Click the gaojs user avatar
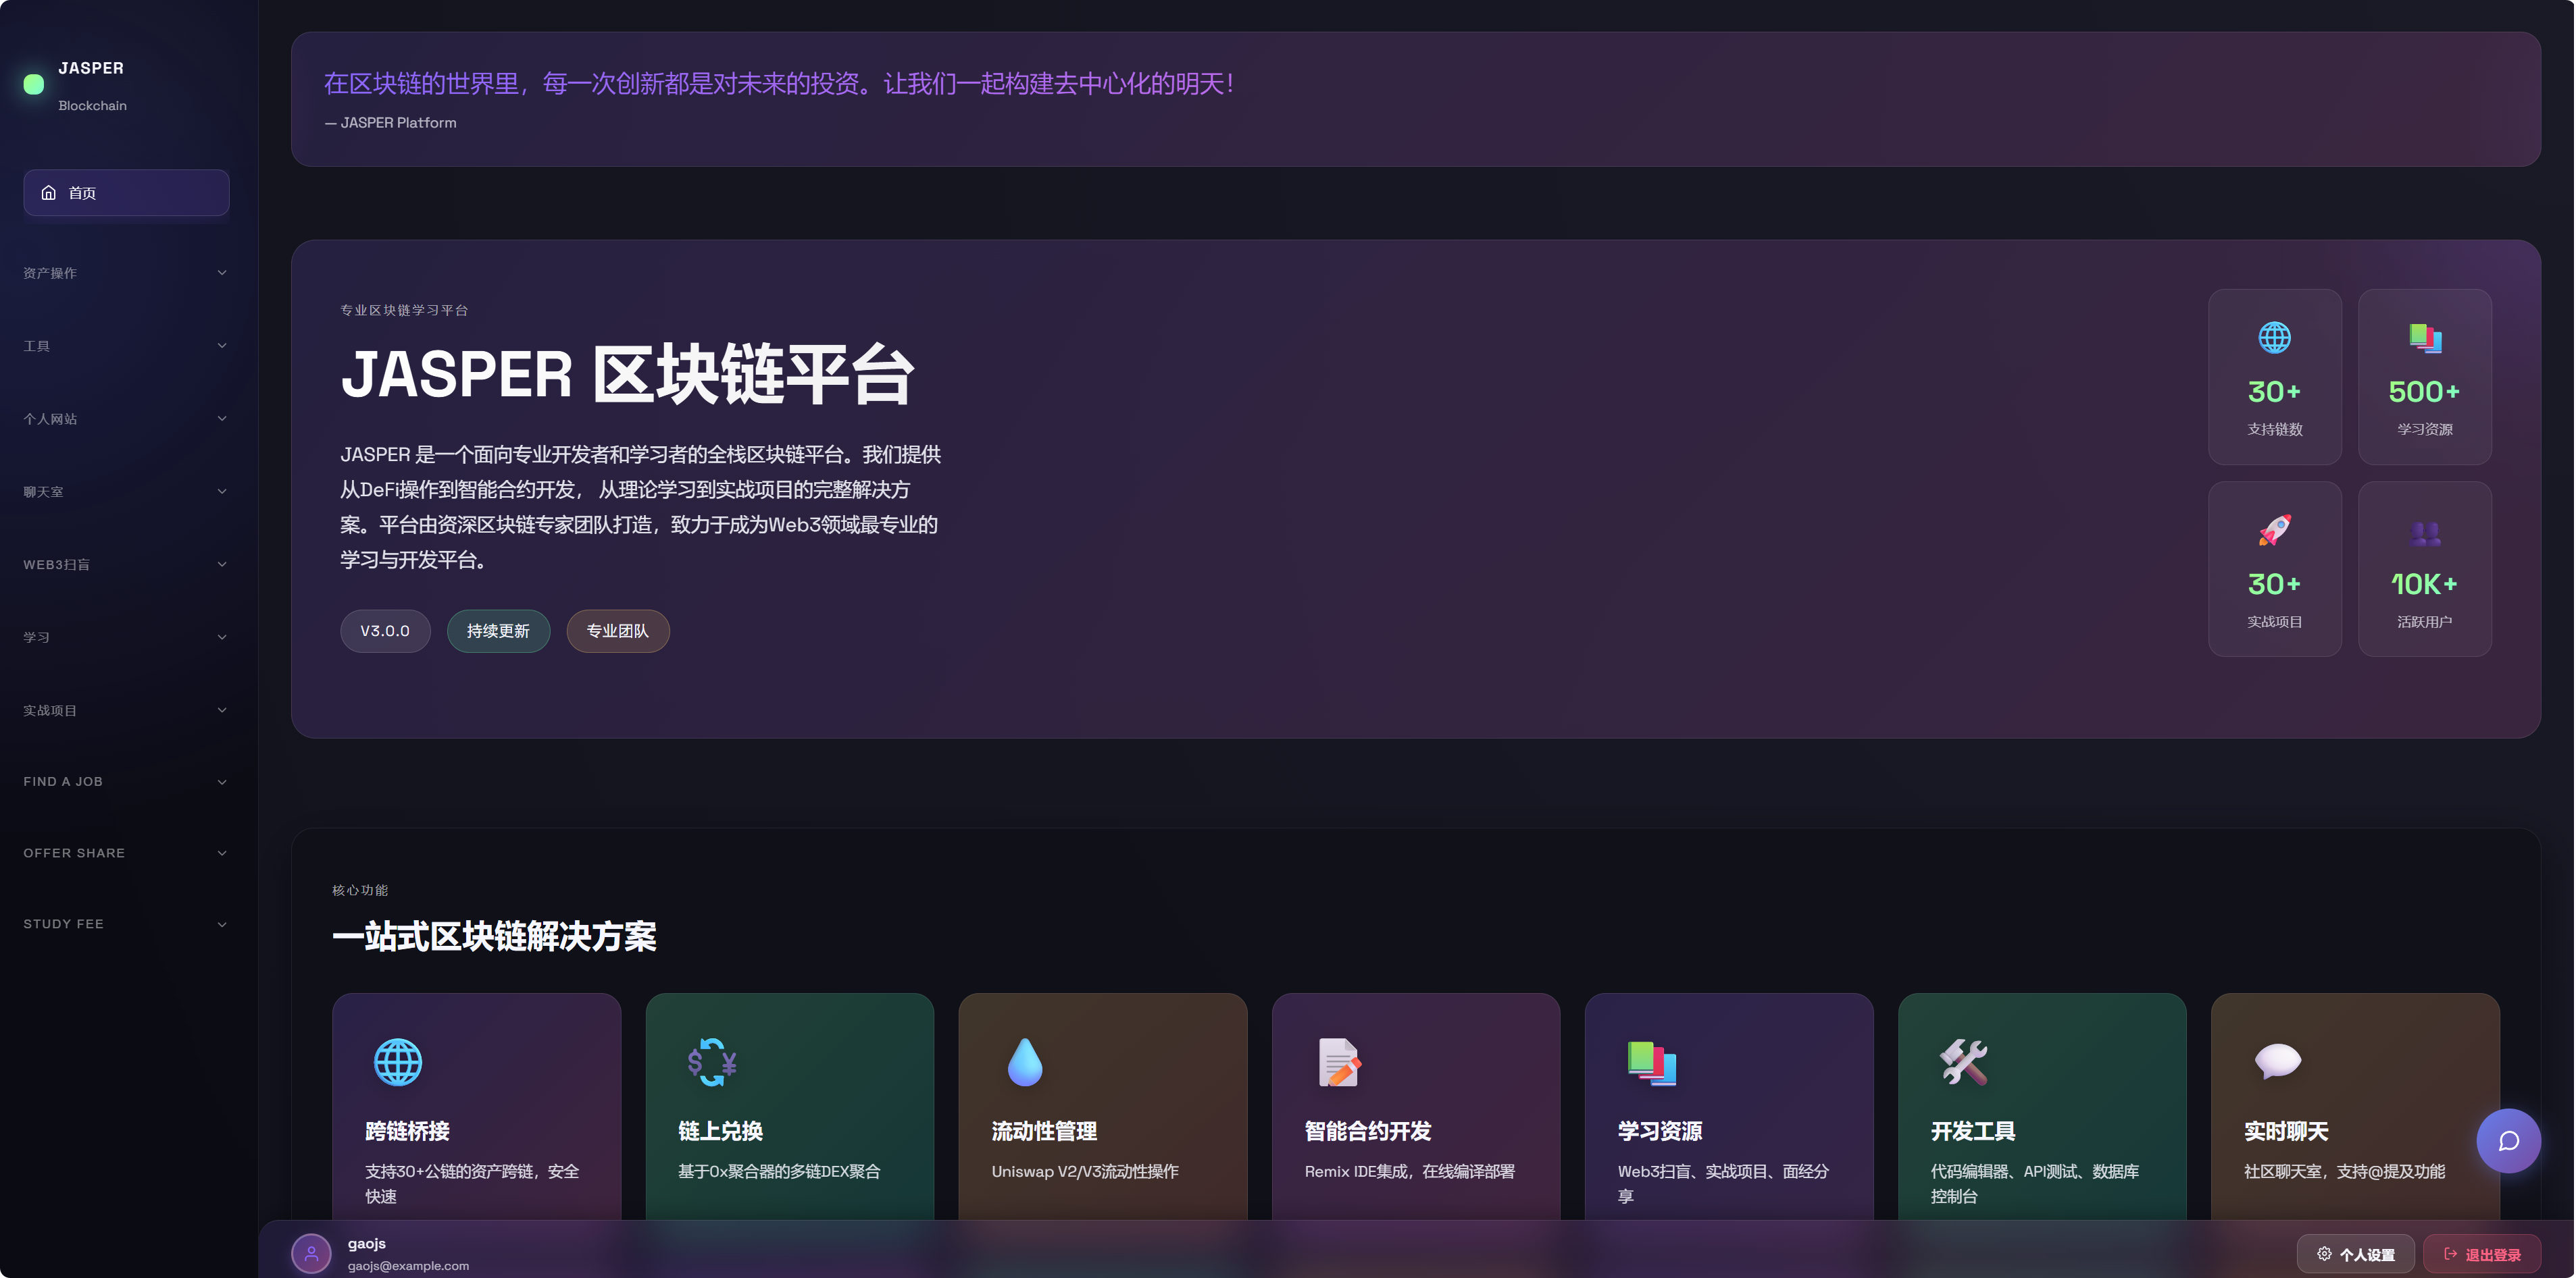Screen dimensions: 2576x1278 [x=311, y=1253]
